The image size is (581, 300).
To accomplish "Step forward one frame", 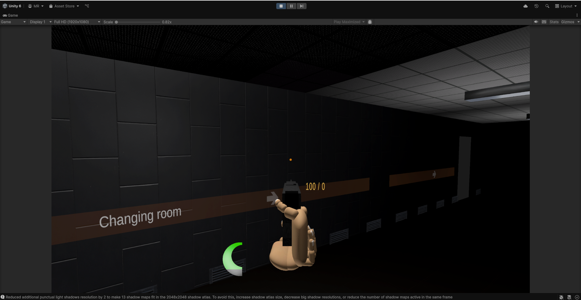I will point(301,6).
